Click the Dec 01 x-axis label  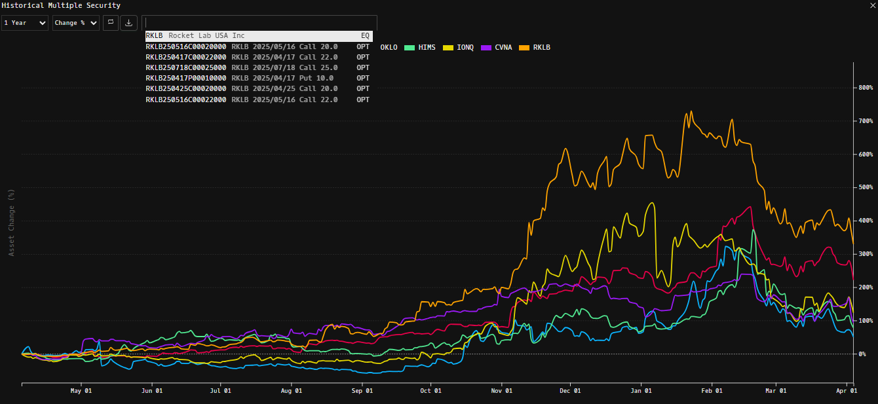coord(569,391)
